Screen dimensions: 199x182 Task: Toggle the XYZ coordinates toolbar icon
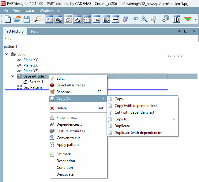[77, 19]
